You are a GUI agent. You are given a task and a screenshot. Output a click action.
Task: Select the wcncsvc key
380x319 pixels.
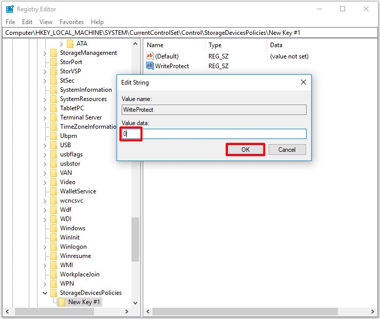(71, 201)
